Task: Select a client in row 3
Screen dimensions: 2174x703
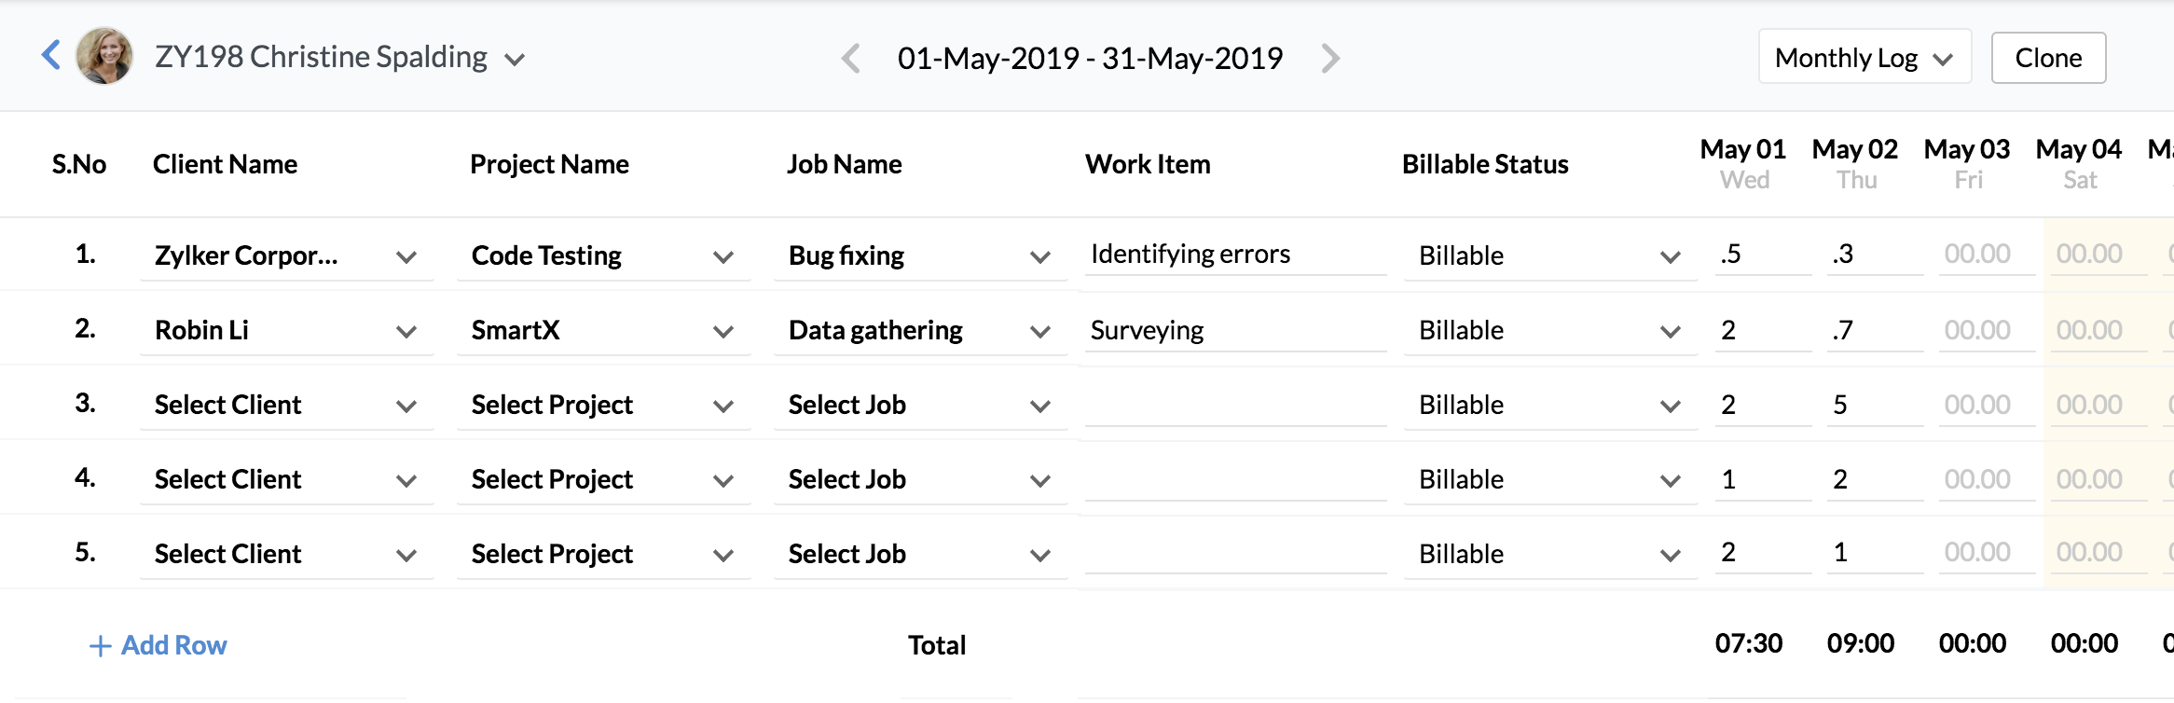Action: pyautogui.click(x=286, y=406)
